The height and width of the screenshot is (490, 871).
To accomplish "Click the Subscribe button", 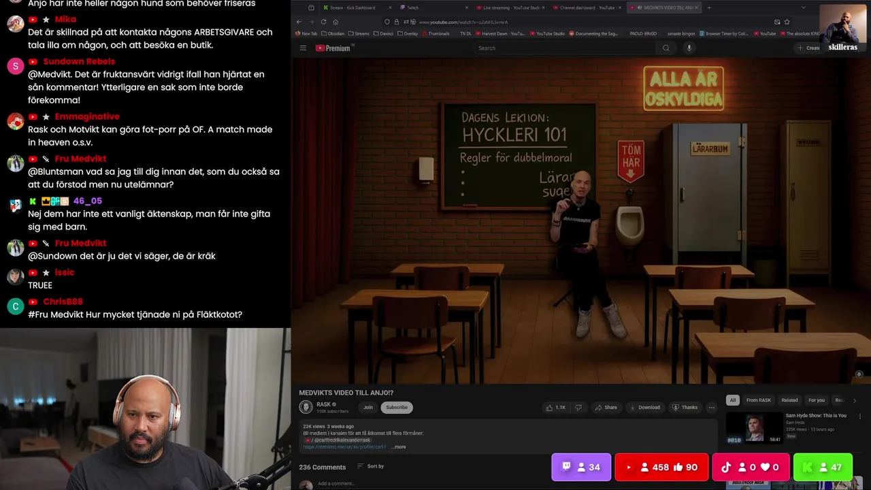I will click(397, 408).
